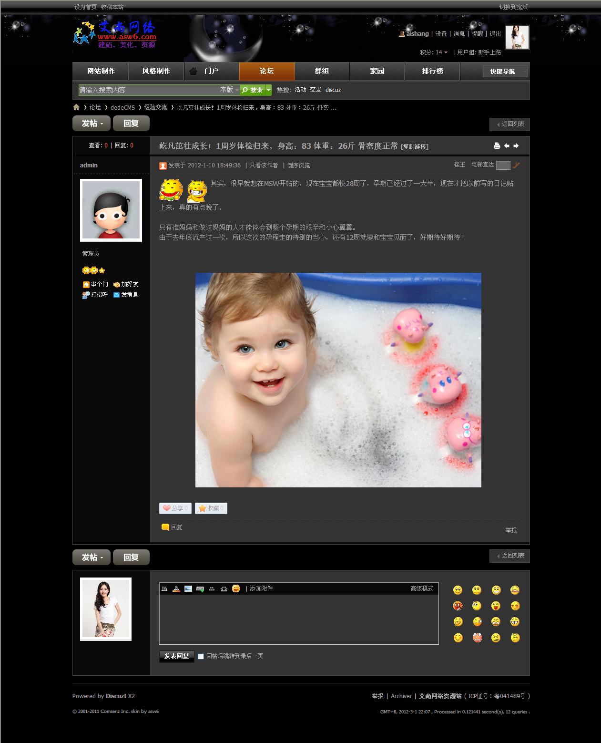Click the top 回复 reply button
This screenshot has width=601, height=743.
click(x=131, y=123)
